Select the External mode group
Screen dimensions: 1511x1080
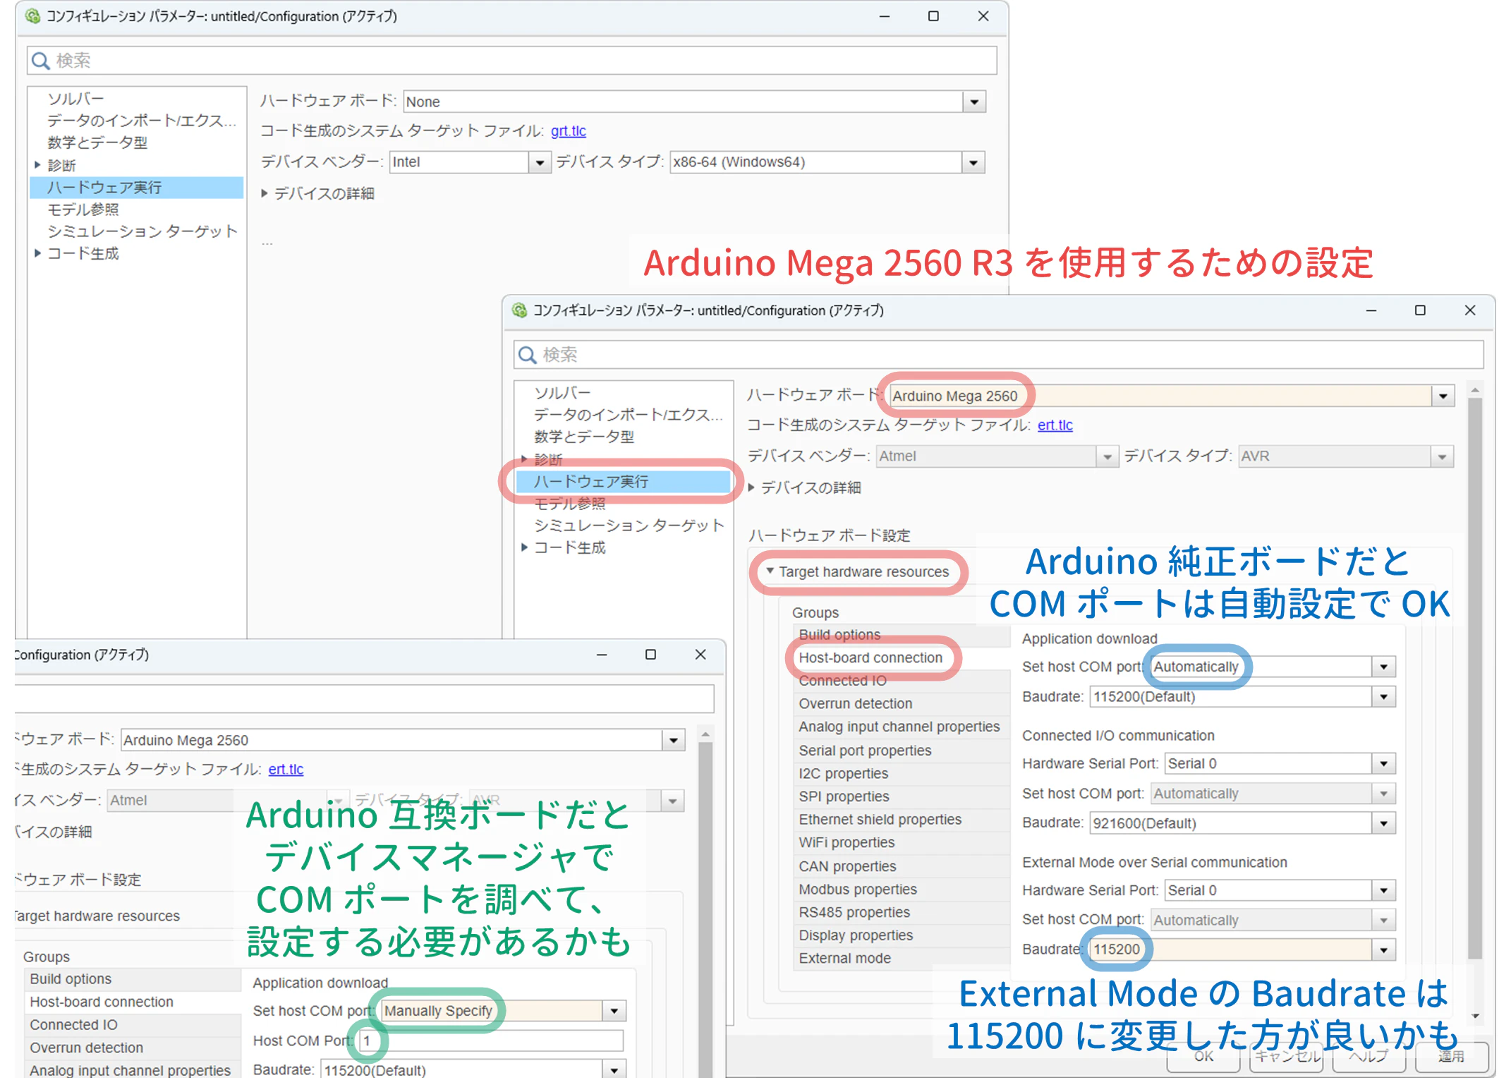902,958
